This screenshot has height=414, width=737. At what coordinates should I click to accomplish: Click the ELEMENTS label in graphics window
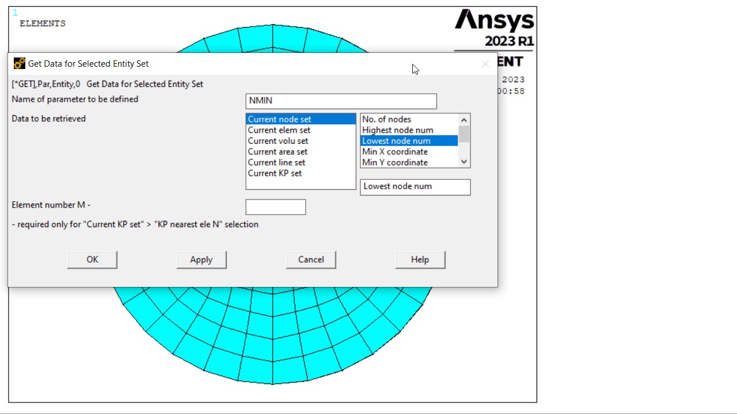(43, 24)
